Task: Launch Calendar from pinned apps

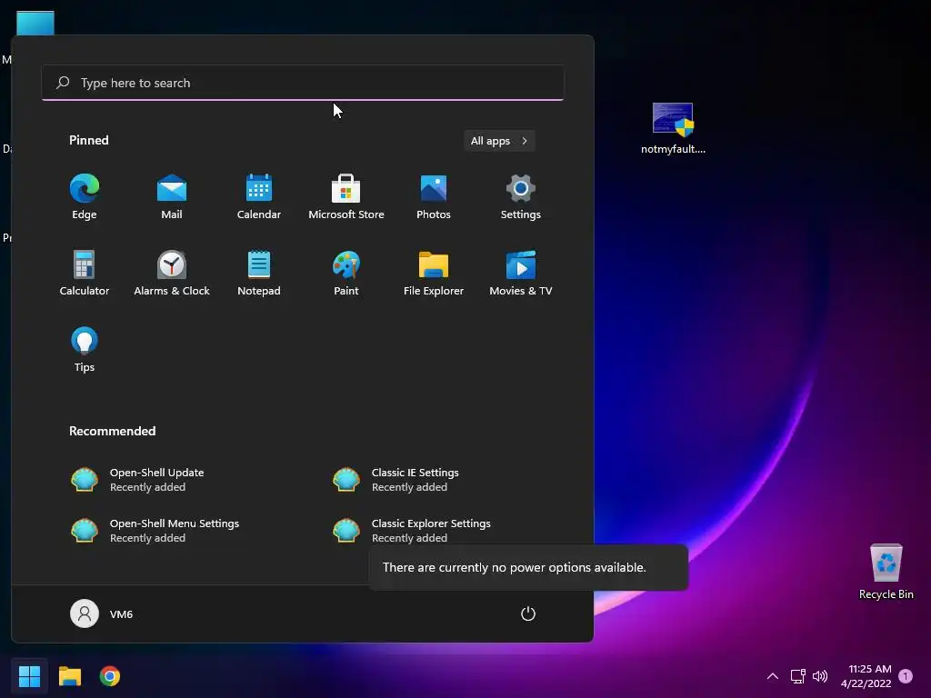Action: [x=259, y=197]
